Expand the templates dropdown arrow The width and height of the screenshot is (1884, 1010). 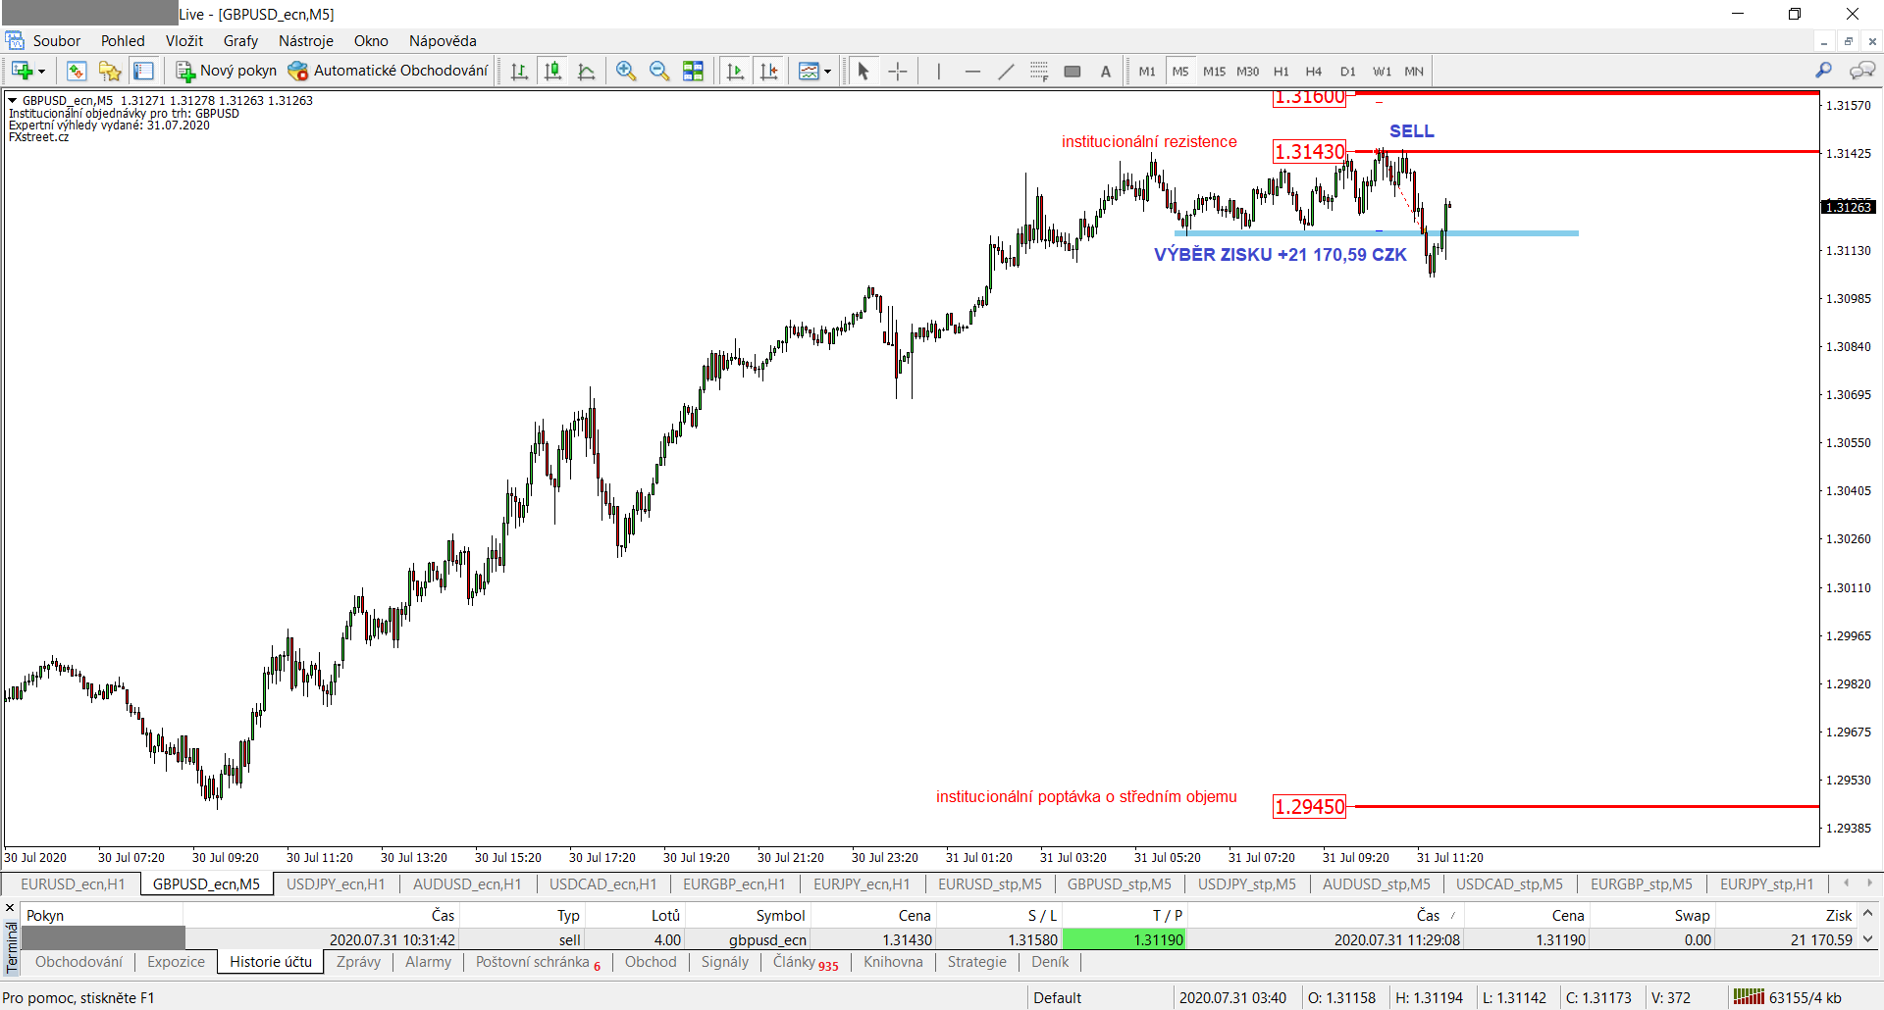coord(827,72)
